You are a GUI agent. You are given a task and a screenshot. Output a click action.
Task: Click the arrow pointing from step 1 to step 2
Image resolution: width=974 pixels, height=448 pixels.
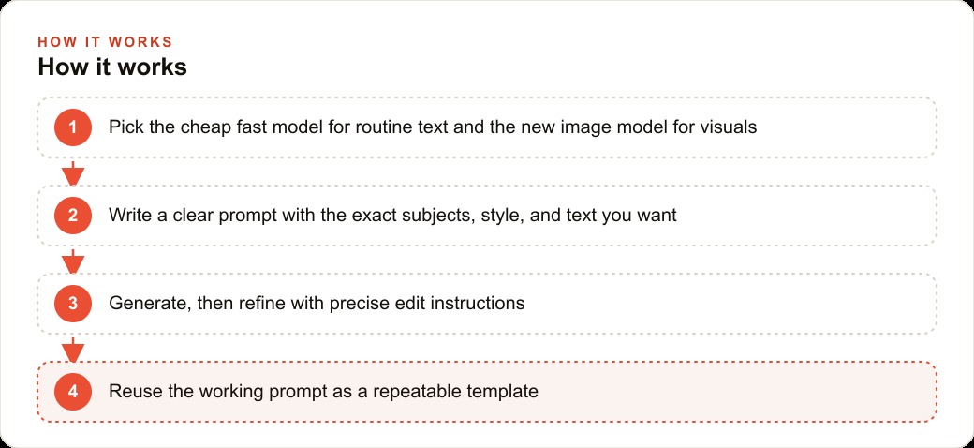[x=73, y=173]
